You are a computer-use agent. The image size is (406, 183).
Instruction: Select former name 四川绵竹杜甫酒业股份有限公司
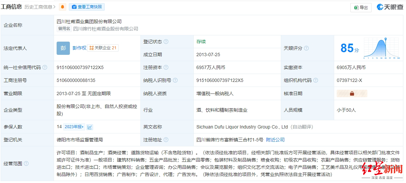[x=106, y=29]
